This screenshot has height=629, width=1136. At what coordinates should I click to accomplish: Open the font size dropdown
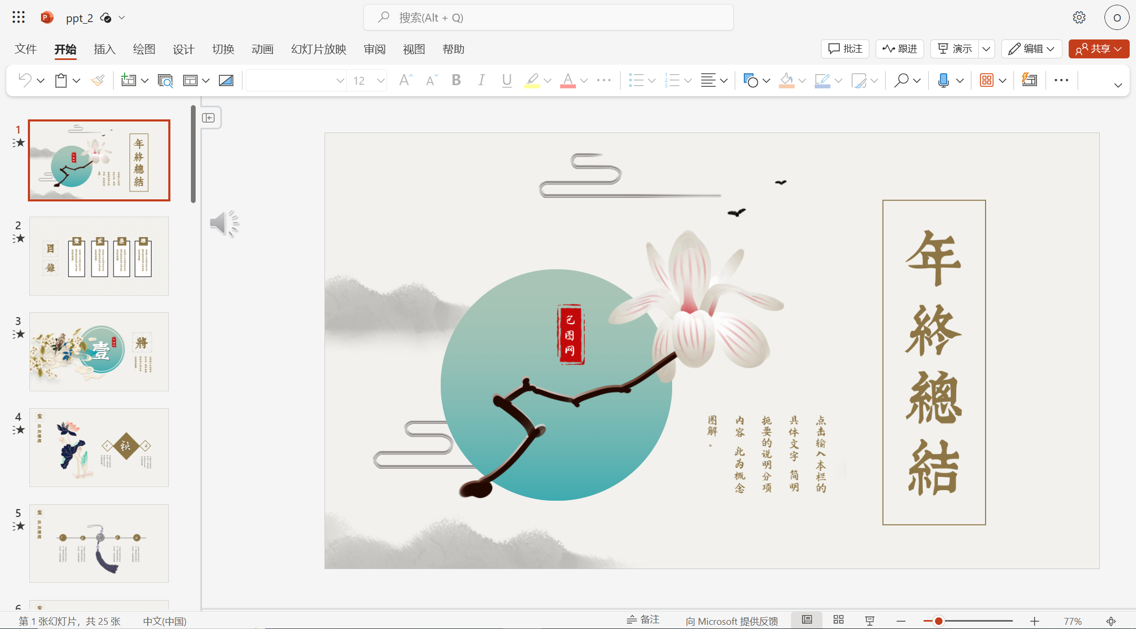coord(381,80)
